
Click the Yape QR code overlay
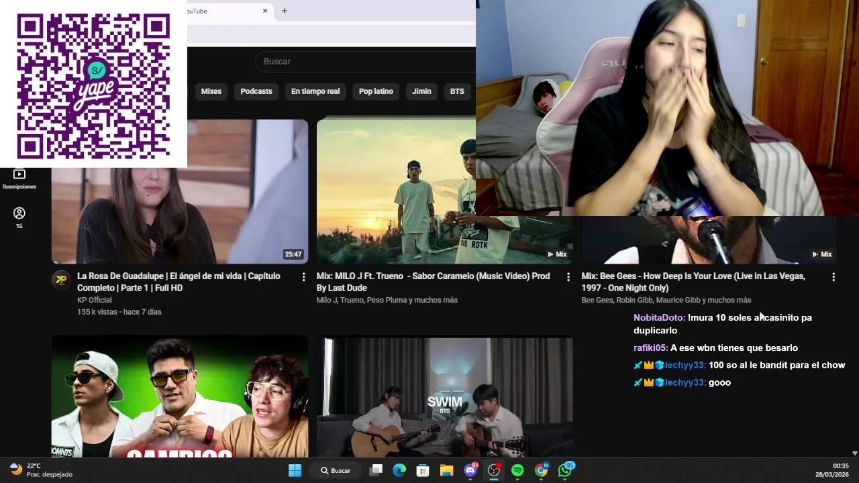coord(93,83)
